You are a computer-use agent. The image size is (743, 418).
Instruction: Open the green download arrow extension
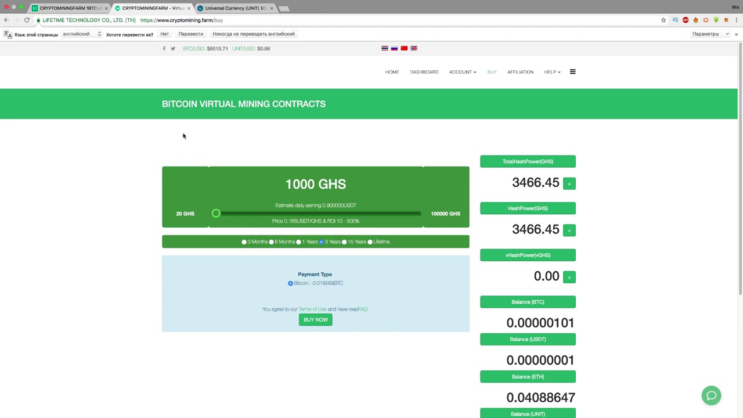716,20
